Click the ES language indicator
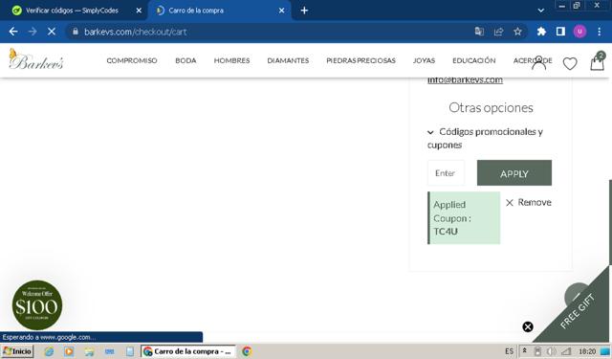The image size is (612, 359). pyautogui.click(x=509, y=351)
